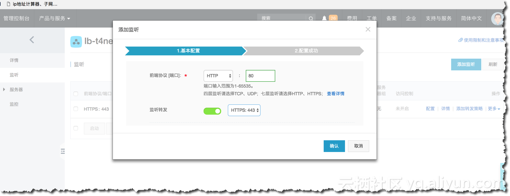The height and width of the screenshot is (196, 510).
Task: Click the 详情 link in the HTTPS: 443 row
Action: pyautogui.click(x=445, y=109)
